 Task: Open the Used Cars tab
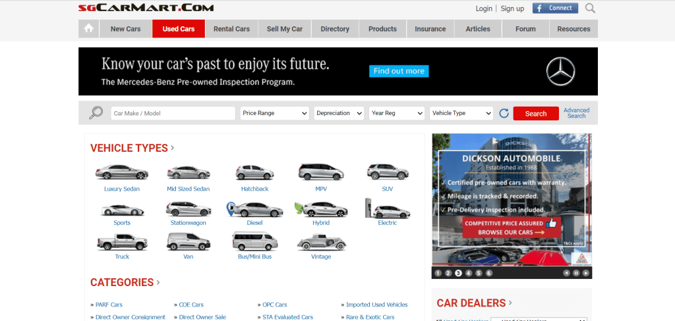pyautogui.click(x=179, y=29)
